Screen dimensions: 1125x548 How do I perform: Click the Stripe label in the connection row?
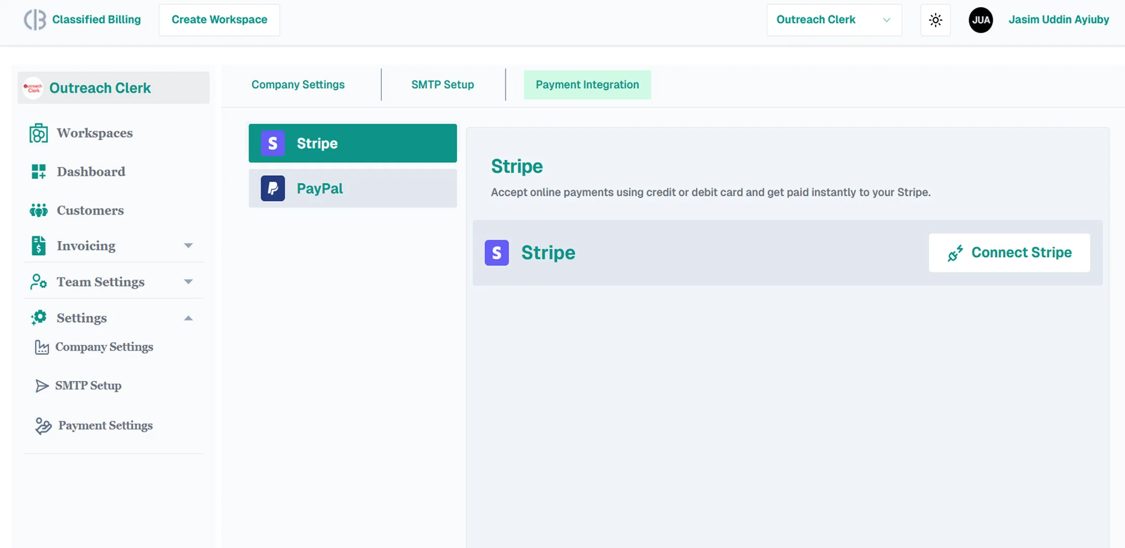[548, 253]
